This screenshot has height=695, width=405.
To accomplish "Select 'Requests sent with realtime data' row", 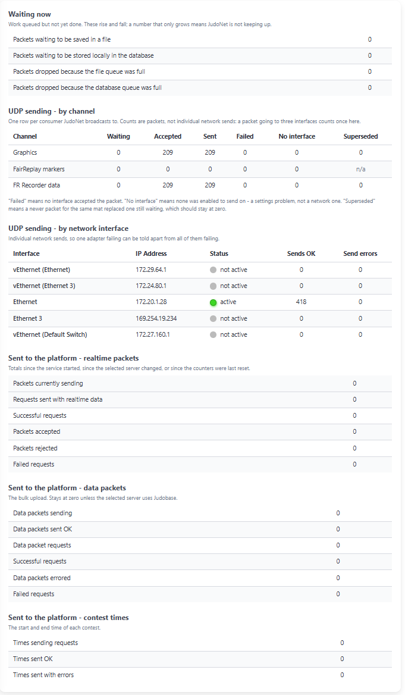I will [200, 399].
